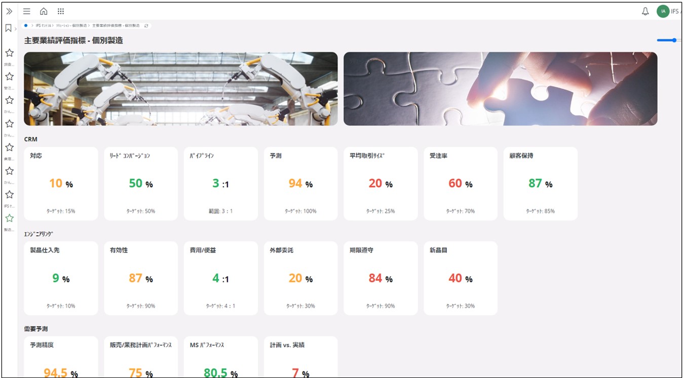Open the first star favorite in sidebar

click(9, 53)
